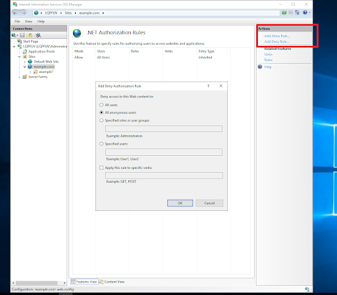Screen dimensions: 337x295
Task: Collapse the example.com tree node
Action: tap(25, 67)
